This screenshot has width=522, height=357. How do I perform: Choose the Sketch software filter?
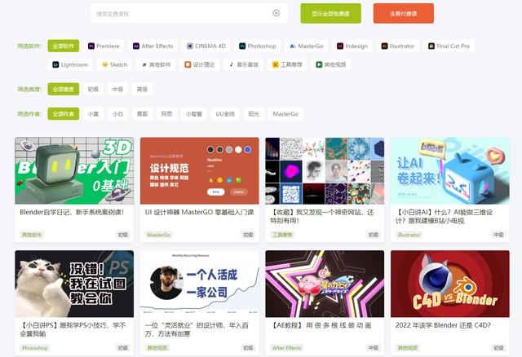pyautogui.click(x=114, y=64)
